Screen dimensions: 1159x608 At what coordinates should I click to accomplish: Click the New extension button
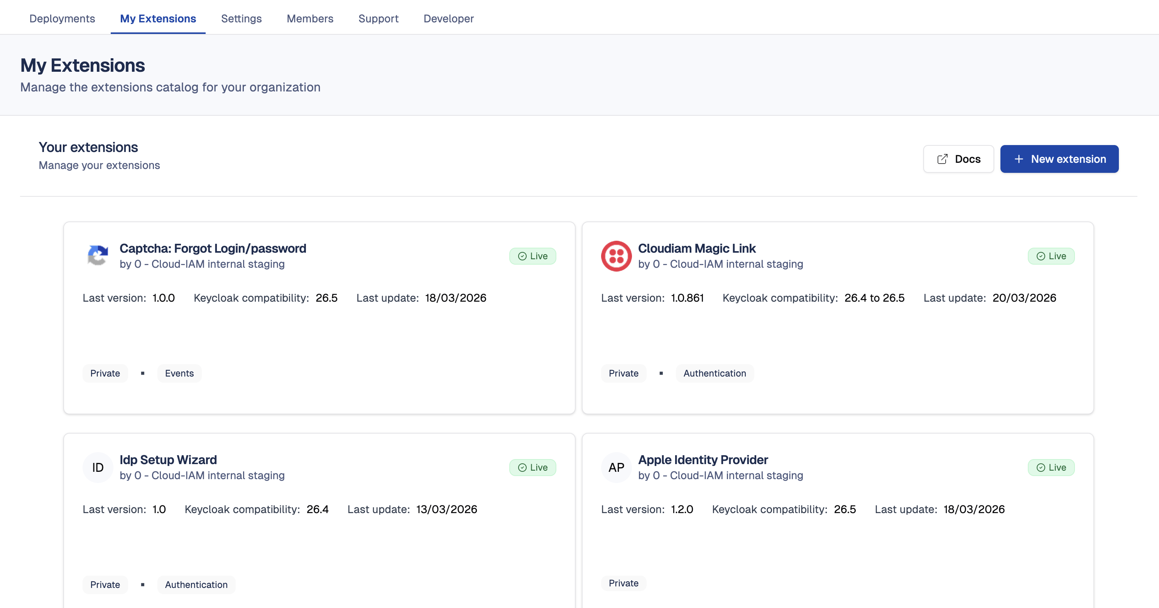tap(1059, 159)
